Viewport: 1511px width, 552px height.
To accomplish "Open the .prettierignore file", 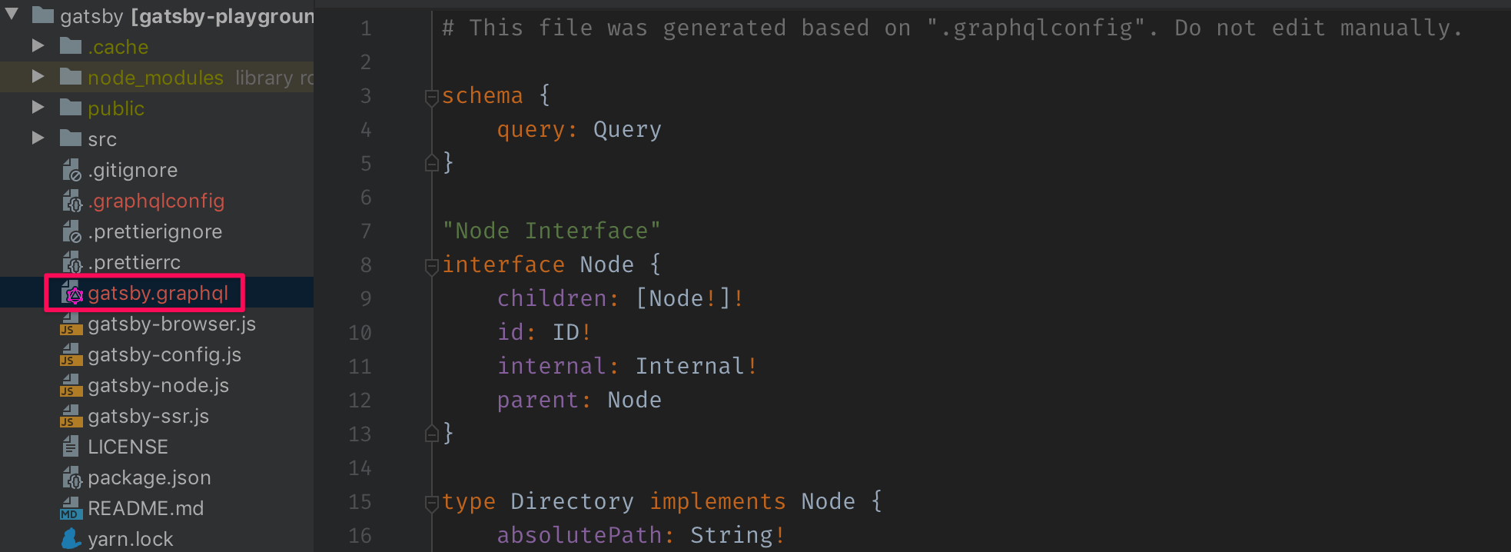I will click(x=154, y=231).
